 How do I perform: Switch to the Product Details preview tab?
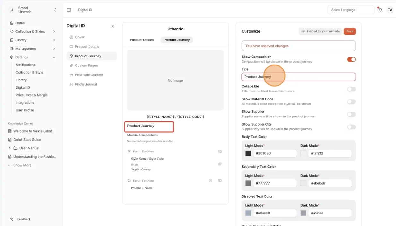(x=142, y=40)
